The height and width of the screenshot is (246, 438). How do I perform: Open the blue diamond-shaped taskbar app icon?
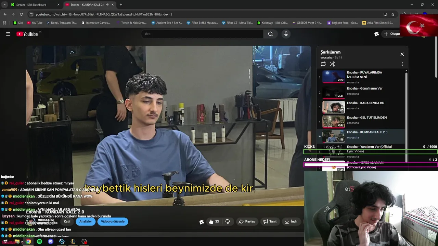pyautogui.click(x=62, y=242)
